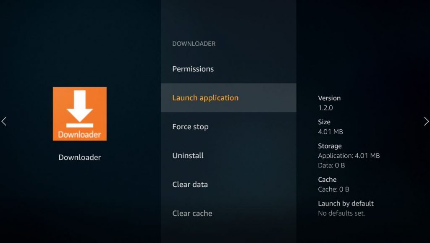Click the DOWNLOADER header text

pyautogui.click(x=194, y=44)
